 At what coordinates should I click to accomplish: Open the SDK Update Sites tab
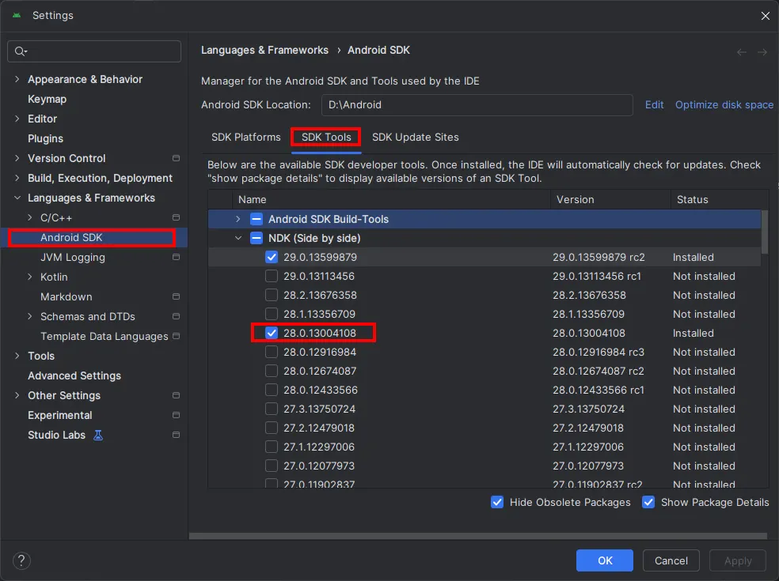[x=416, y=137]
